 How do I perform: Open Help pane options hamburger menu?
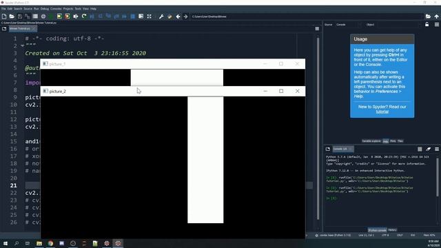[x=436, y=25]
